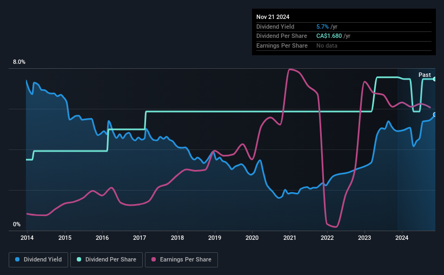Click the 2014 x-axis label

click(x=27, y=238)
